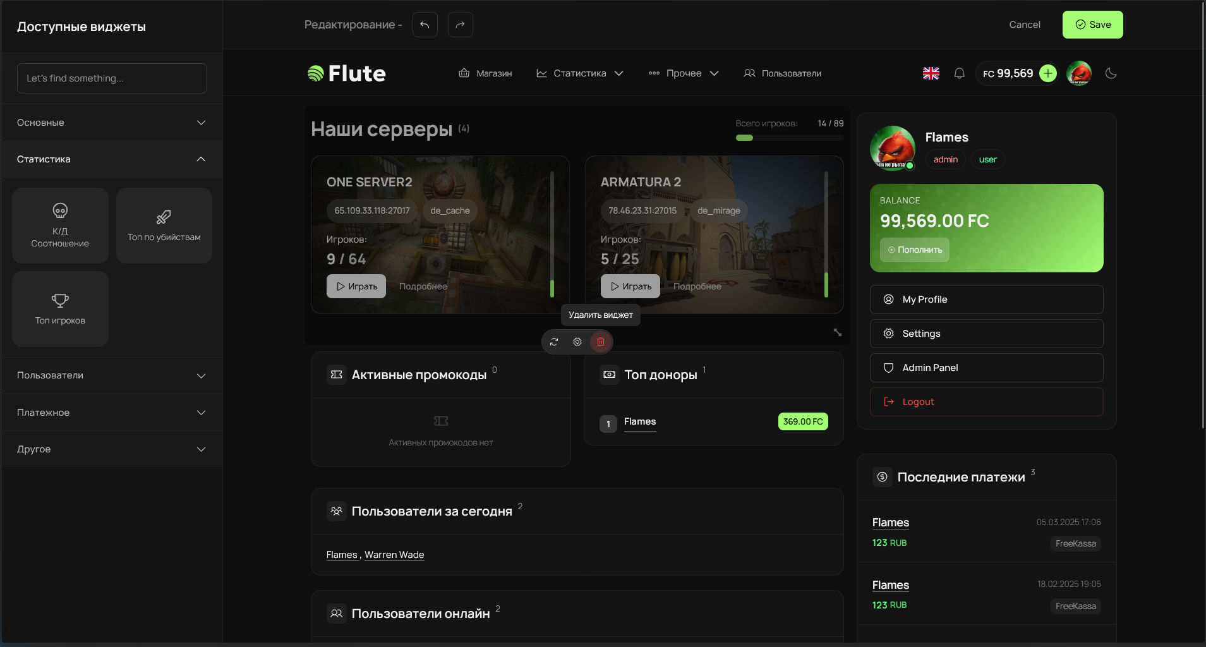Expand the Основные widget section

click(112, 123)
